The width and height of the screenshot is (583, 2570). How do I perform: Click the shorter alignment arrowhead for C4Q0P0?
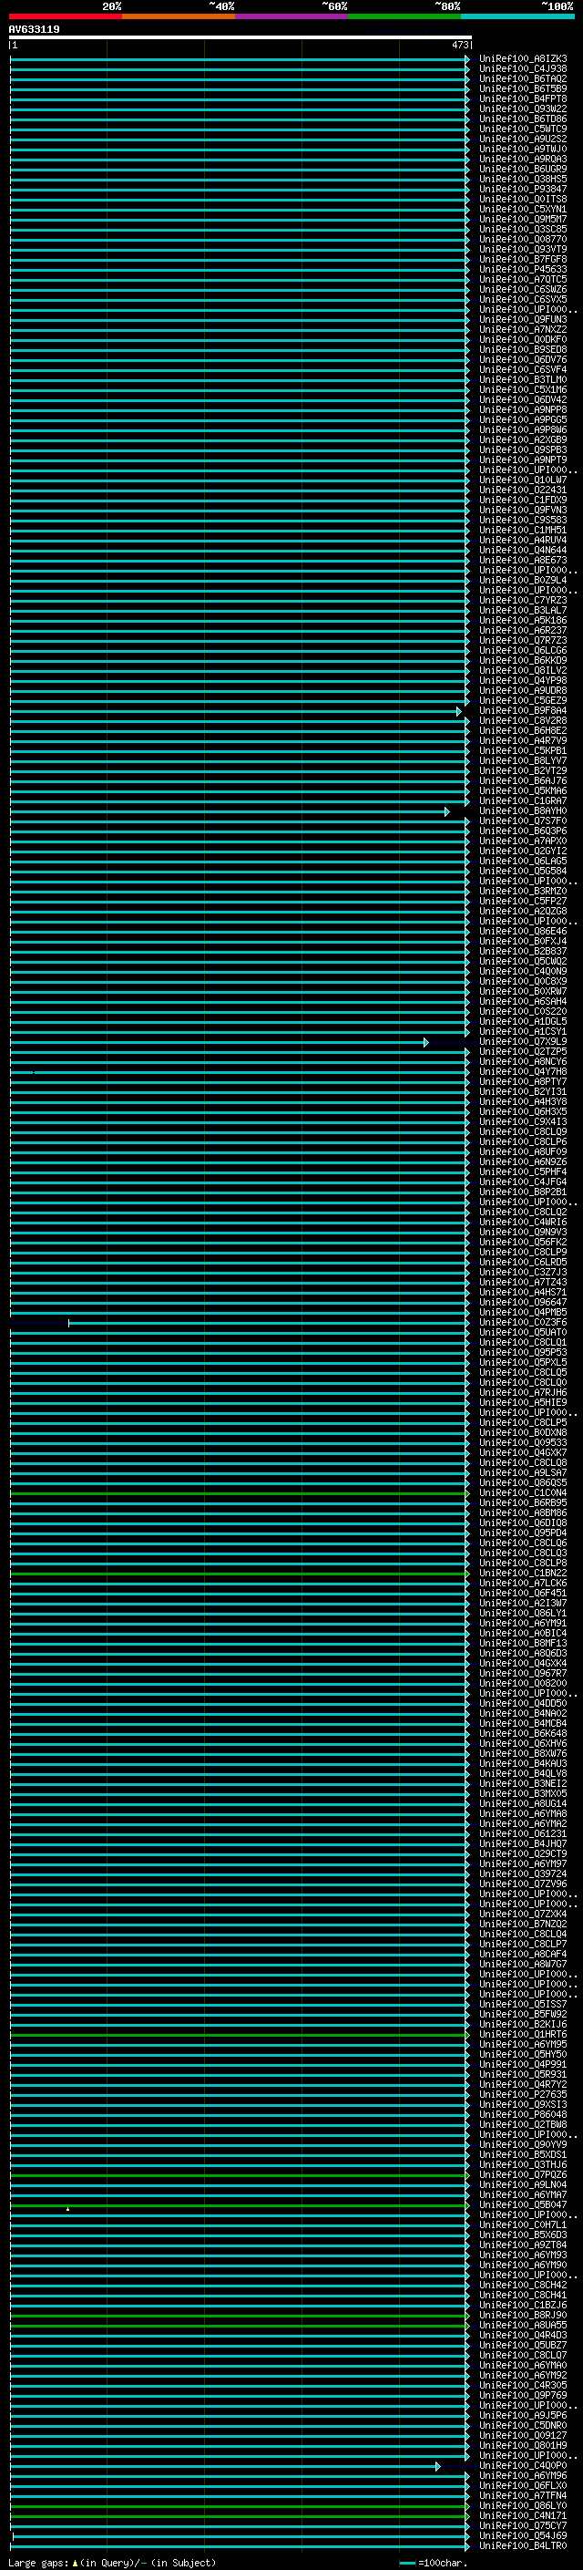click(x=437, y=2466)
